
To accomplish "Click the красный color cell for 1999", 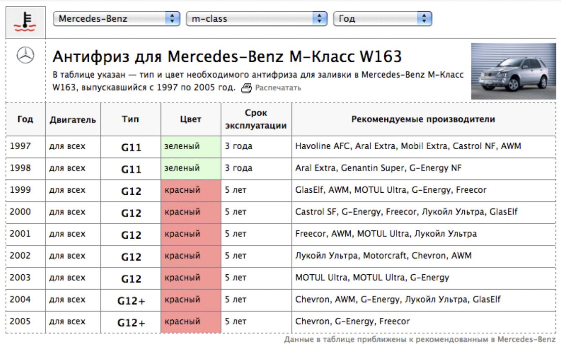I will coord(191,190).
